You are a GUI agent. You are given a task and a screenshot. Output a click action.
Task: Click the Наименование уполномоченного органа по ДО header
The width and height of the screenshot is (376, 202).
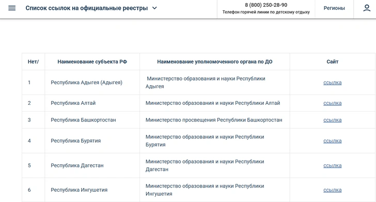click(215, 61)
